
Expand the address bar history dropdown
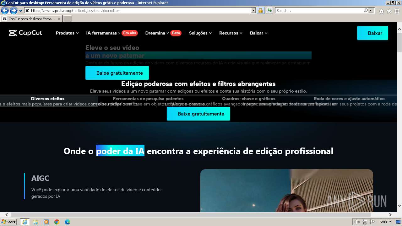click(x=253, y=11)
